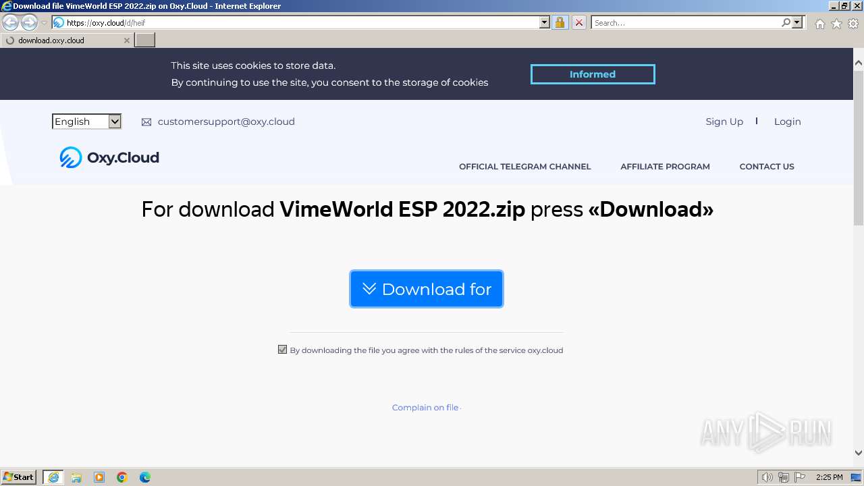
Task: Click the blue Download for button
Action: pos(427,289)
